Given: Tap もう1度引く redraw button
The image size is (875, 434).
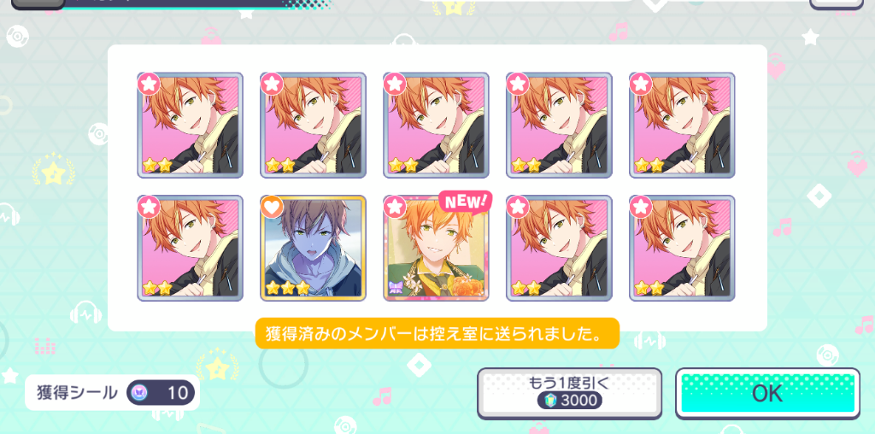Looking at the screenshot, I should click(569, 393).
